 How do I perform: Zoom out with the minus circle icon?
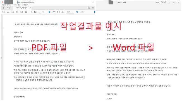pyautogui.click(x=59, y=12)
